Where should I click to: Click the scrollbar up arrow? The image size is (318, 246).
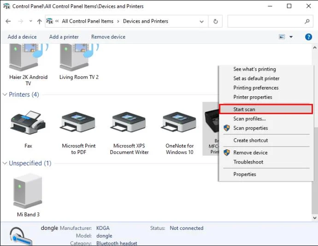[x=315, y=48]
